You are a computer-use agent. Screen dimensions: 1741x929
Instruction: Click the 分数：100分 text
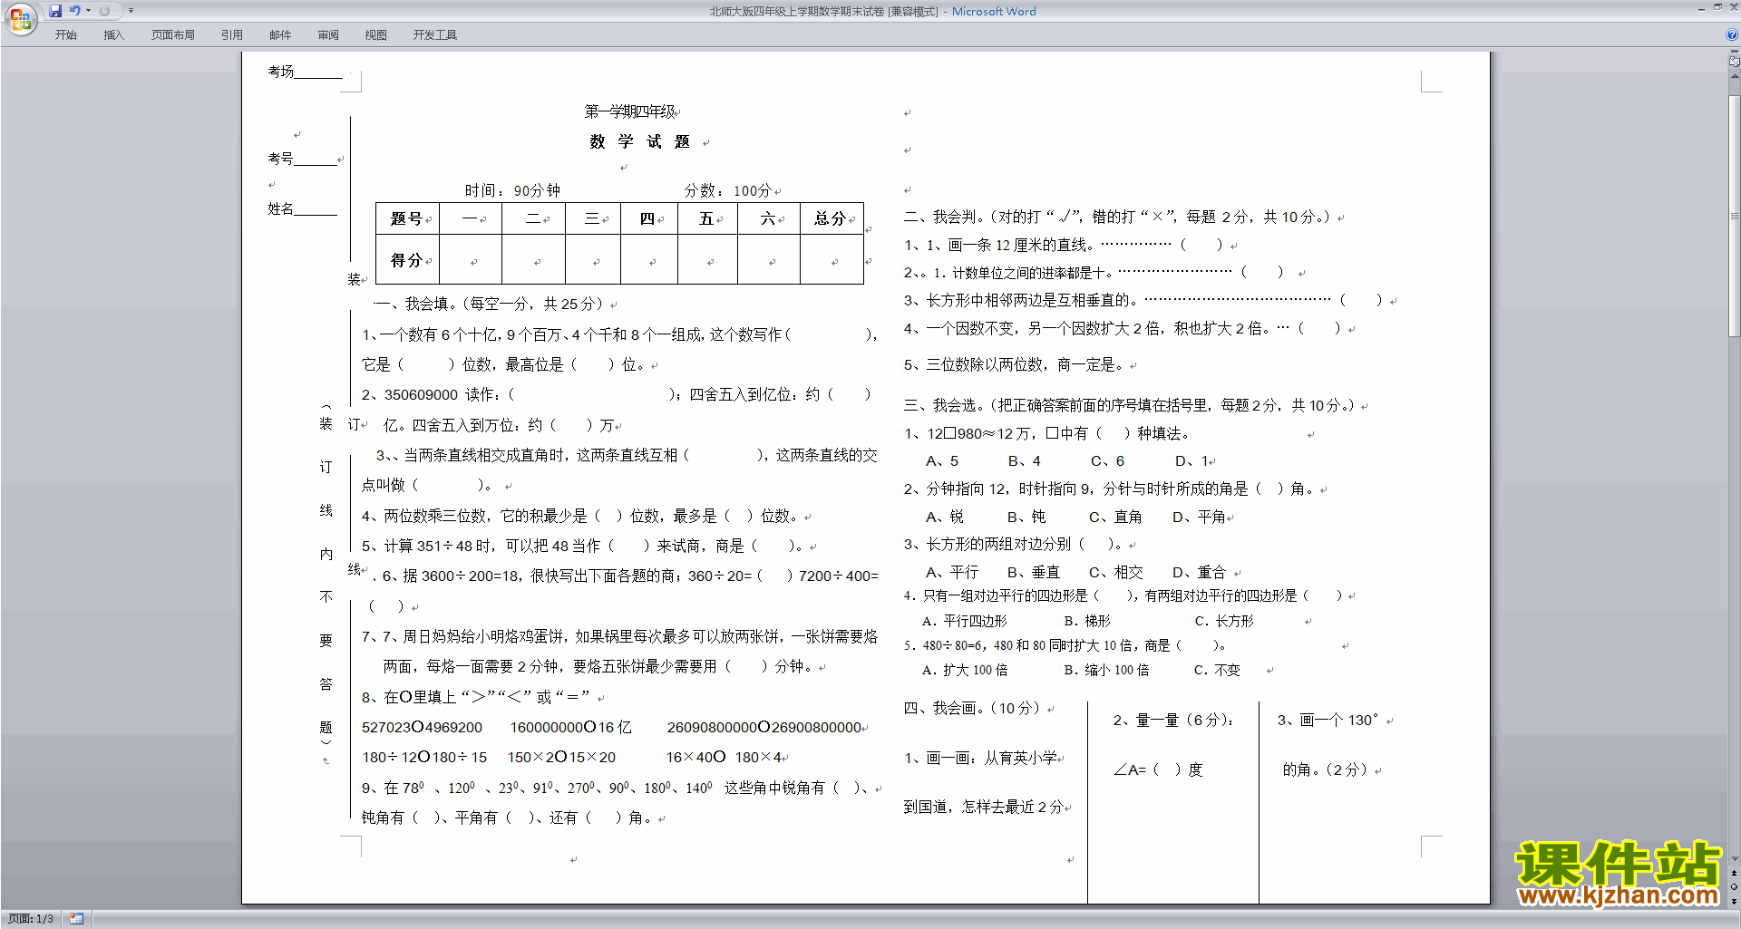(727, 190)
